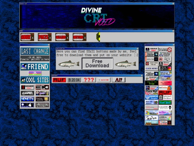Click the GetFirefox badge
Image resolution: width=194 pixels, height=146 pixels.
165,88
